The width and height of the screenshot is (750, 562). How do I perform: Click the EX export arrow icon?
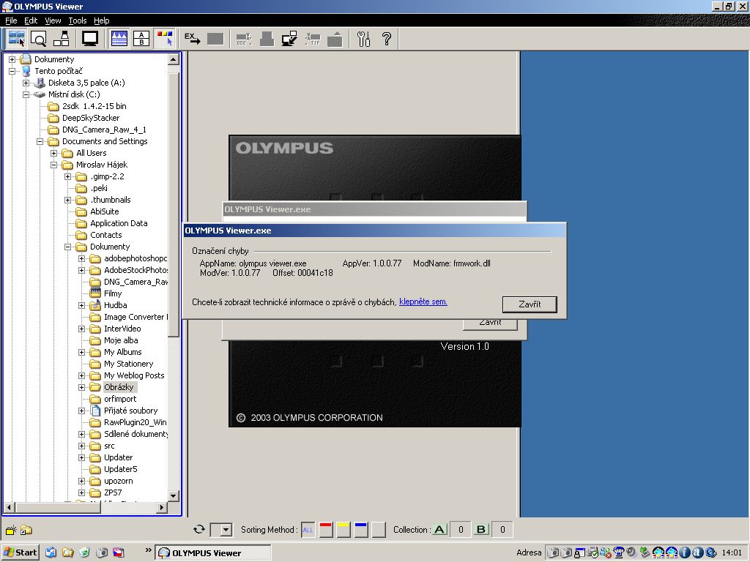tap(192, 39)
